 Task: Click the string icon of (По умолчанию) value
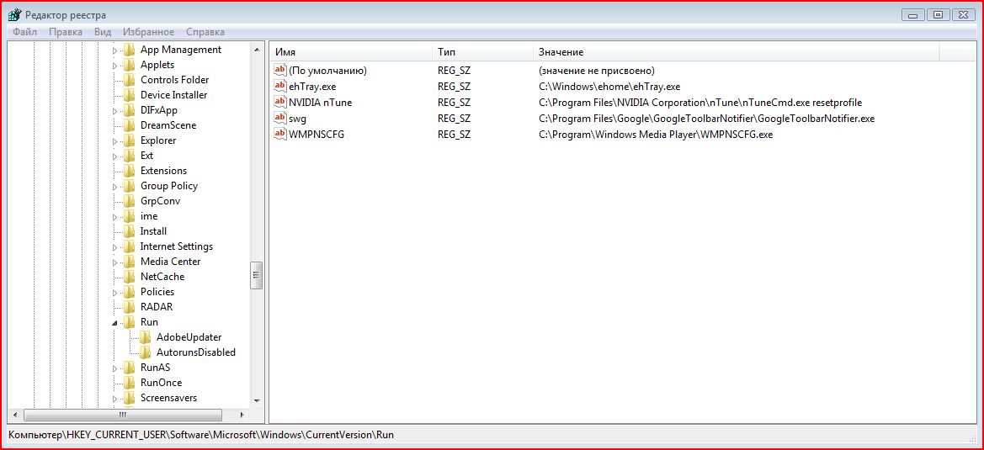coord(280,70)
